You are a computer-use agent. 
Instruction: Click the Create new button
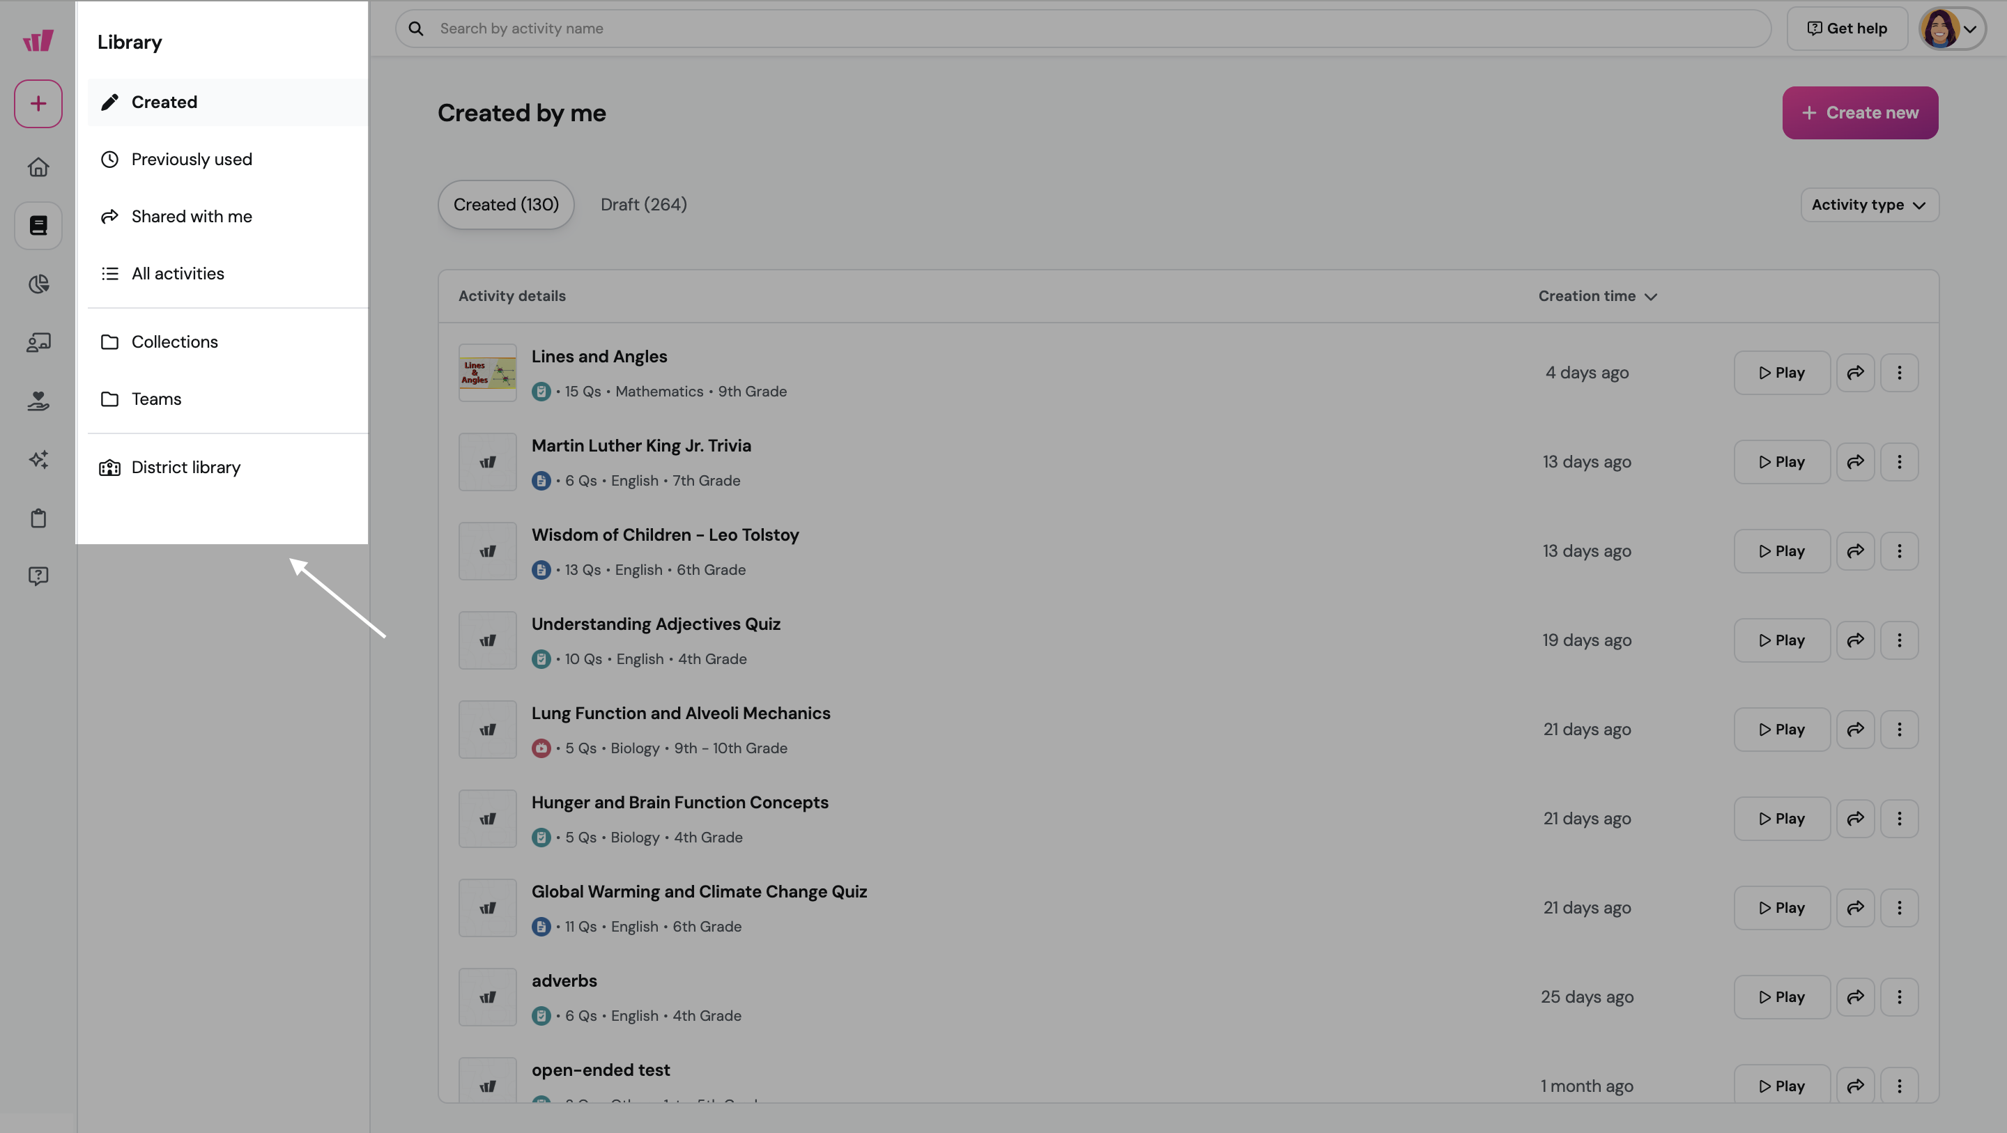pos(1859,113)
